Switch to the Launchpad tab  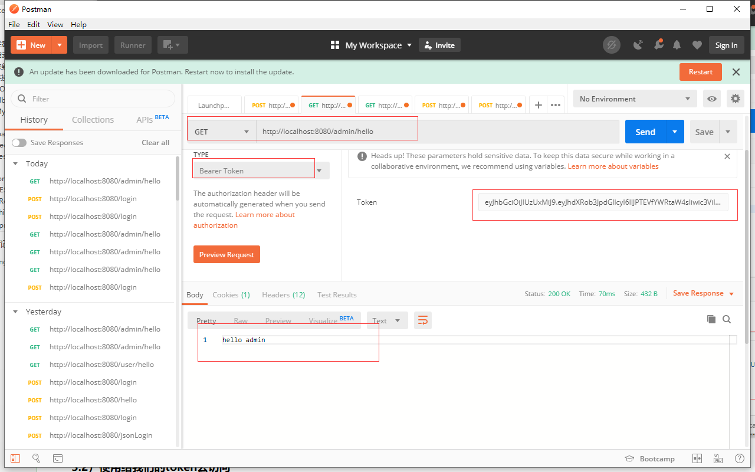tap(215, 105)
